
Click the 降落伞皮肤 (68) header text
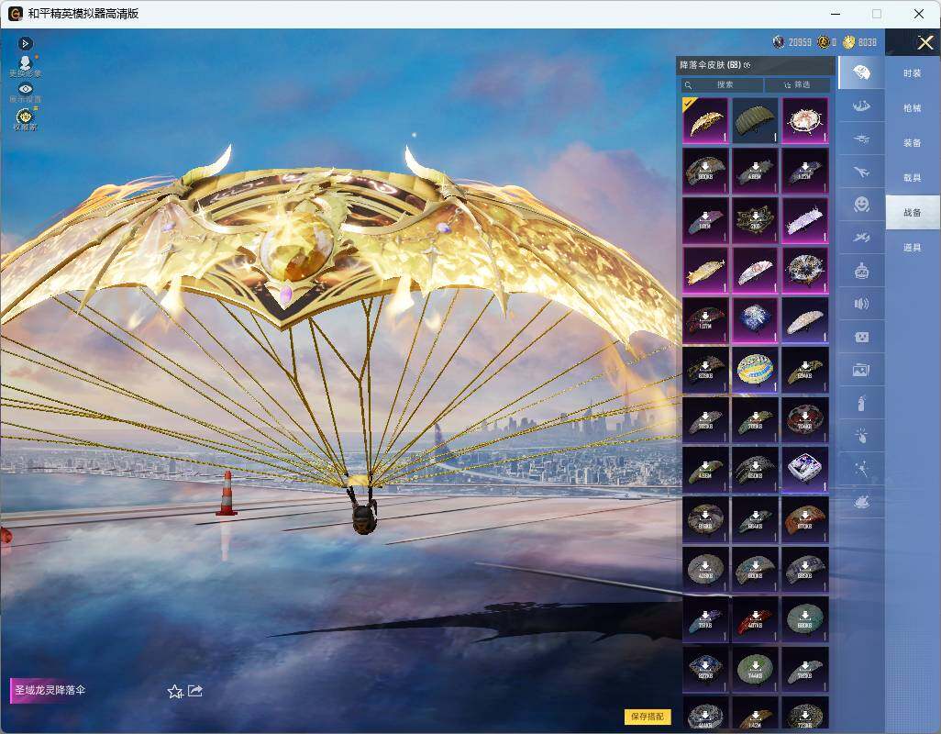tap(711, 65)
